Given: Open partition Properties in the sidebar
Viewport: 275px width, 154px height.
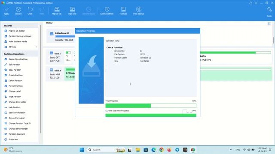Looking at the screenshot, I should [13, 139].
